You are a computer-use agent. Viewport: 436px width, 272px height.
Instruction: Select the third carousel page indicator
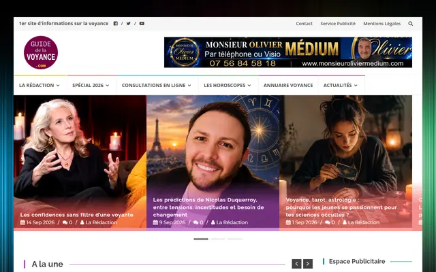[235, 239]
